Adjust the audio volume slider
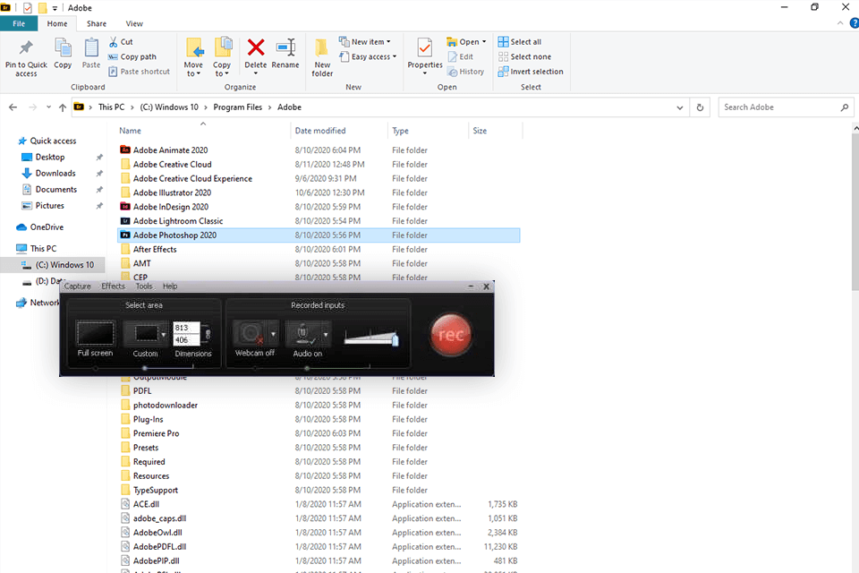 pos(394,338)
